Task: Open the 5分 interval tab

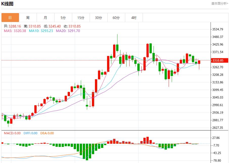Action: pos(63,18)
